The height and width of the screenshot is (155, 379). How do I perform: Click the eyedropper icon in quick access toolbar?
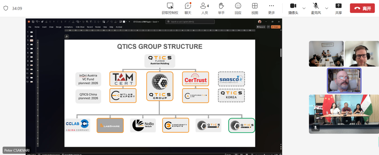click(x=108, y=22)
